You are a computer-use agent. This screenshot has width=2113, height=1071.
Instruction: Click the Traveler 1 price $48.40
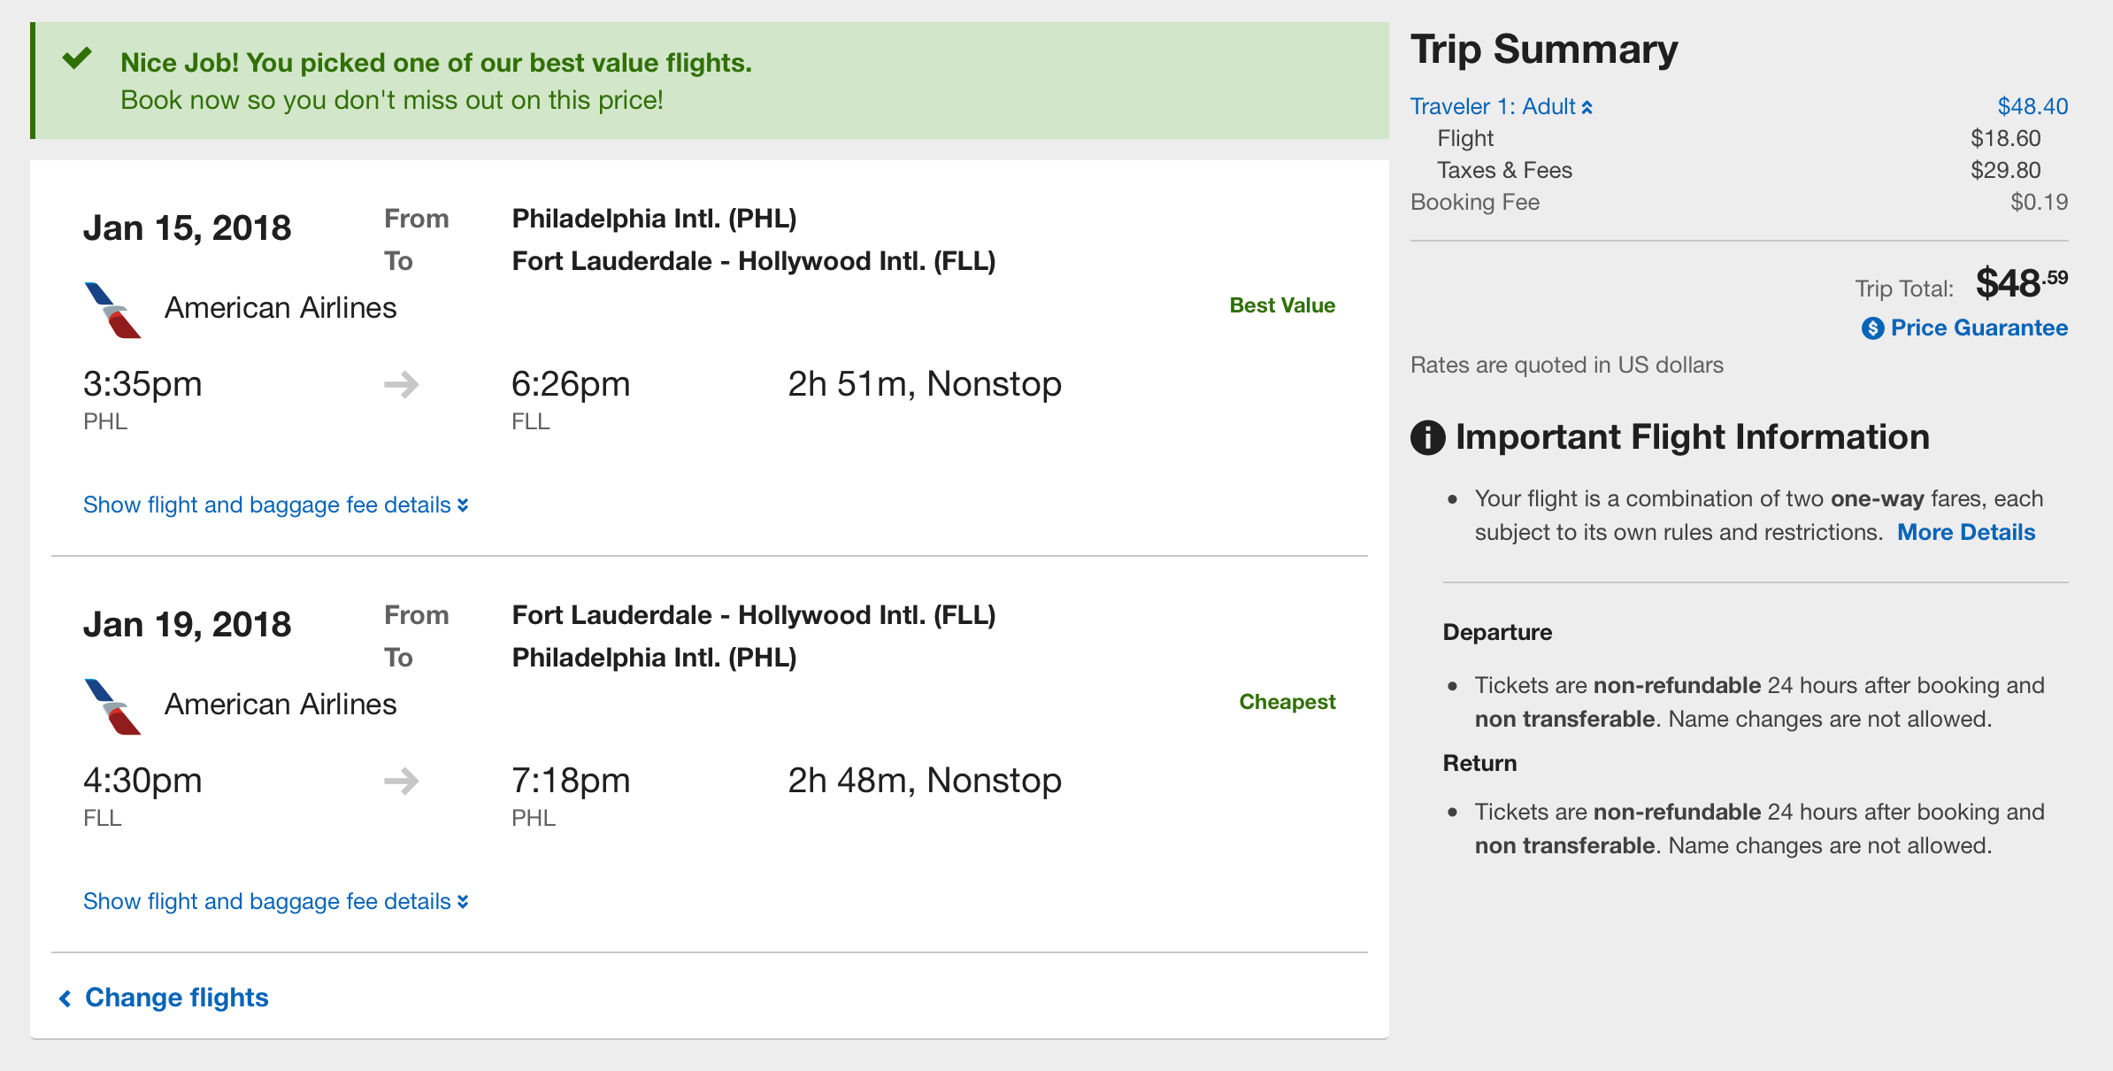tap(2032, 107)
